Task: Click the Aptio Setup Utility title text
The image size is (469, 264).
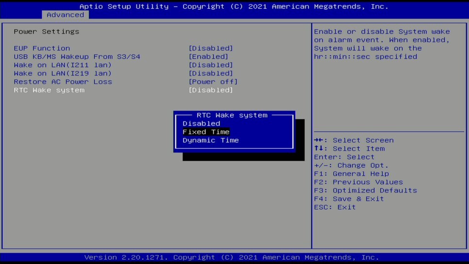Action: 234,6
